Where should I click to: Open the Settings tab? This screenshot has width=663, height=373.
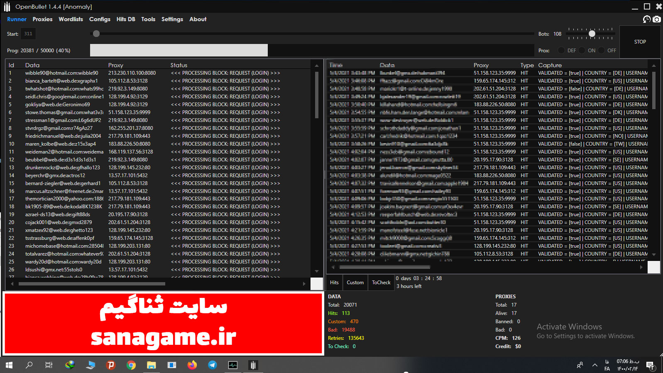(172, 19)
